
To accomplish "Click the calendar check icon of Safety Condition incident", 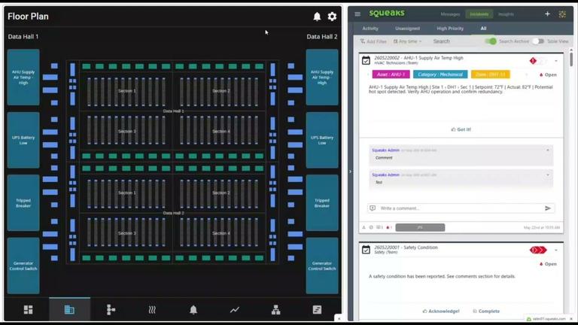I will pyautogui.click(x=366, y=250).
